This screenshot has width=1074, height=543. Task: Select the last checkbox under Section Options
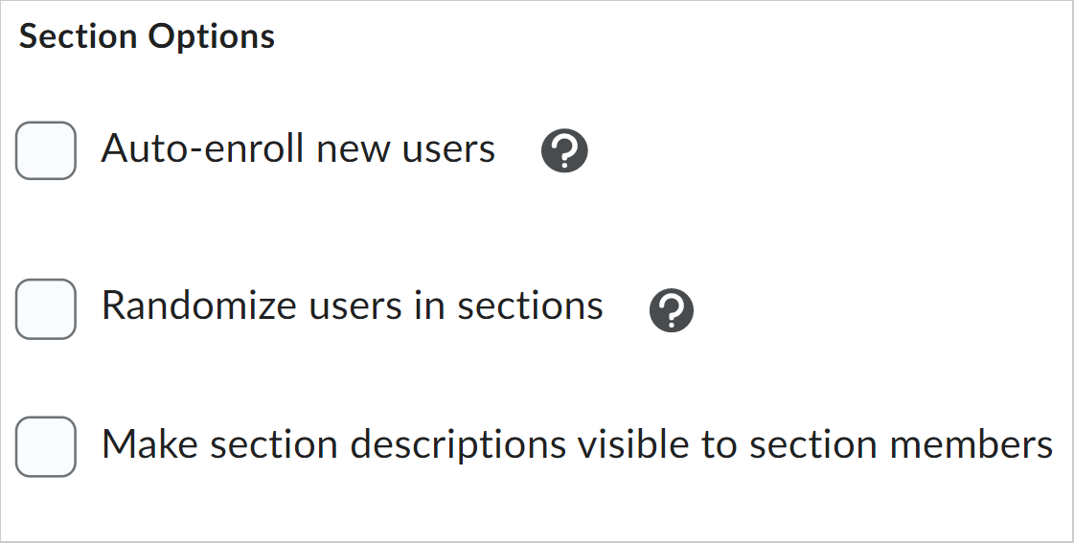point(46,446)
